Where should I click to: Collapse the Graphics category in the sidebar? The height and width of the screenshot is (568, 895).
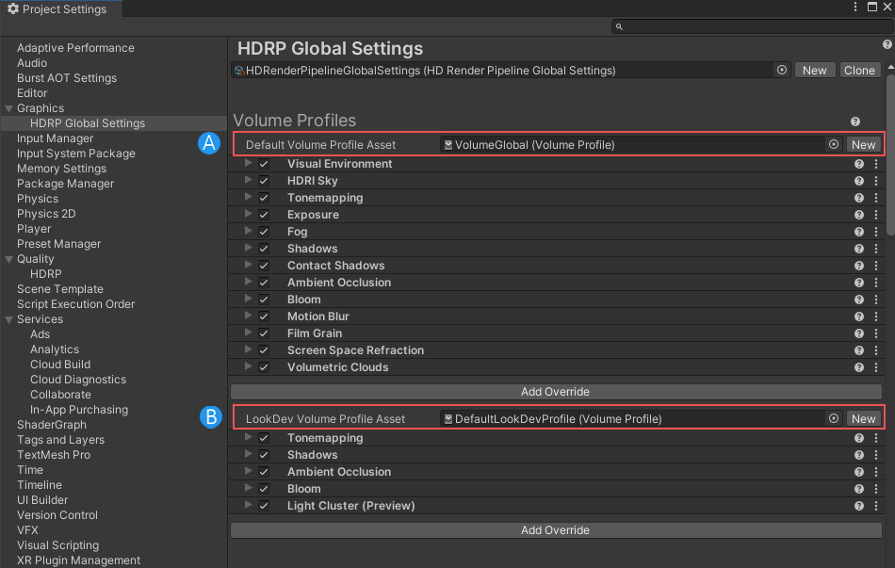click(8, 108)
